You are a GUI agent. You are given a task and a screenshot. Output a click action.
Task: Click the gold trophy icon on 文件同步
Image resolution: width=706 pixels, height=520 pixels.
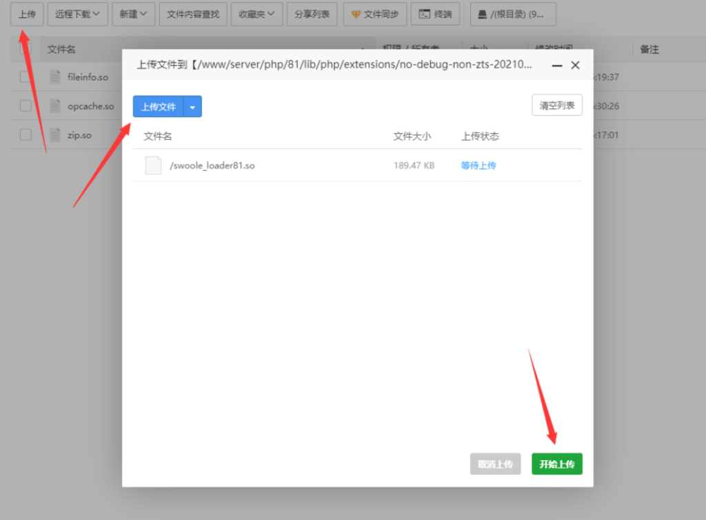[357, 14]
